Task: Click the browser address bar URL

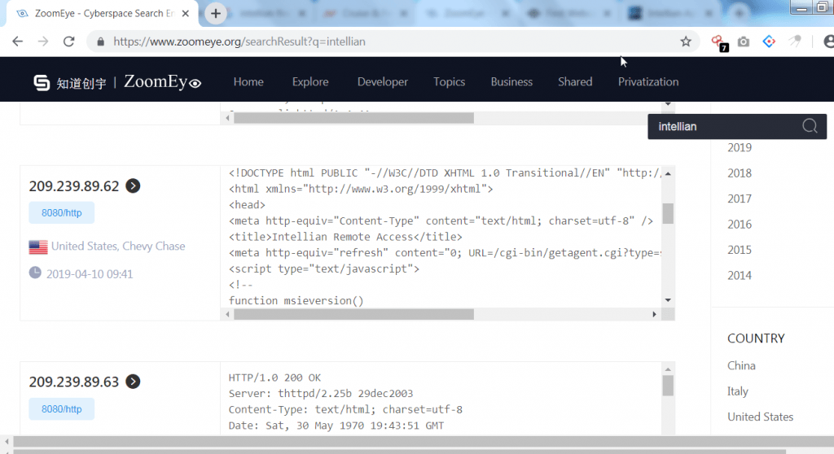Action: (239, 41)
